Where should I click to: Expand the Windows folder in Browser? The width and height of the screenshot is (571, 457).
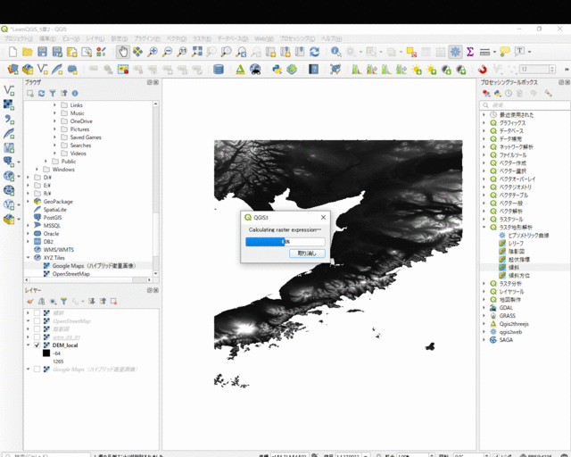37,170
